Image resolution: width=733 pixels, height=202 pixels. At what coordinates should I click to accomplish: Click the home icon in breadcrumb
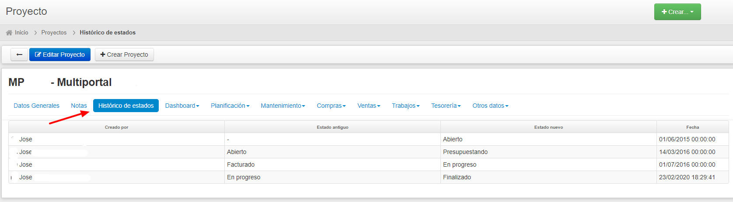click(9, 33)
